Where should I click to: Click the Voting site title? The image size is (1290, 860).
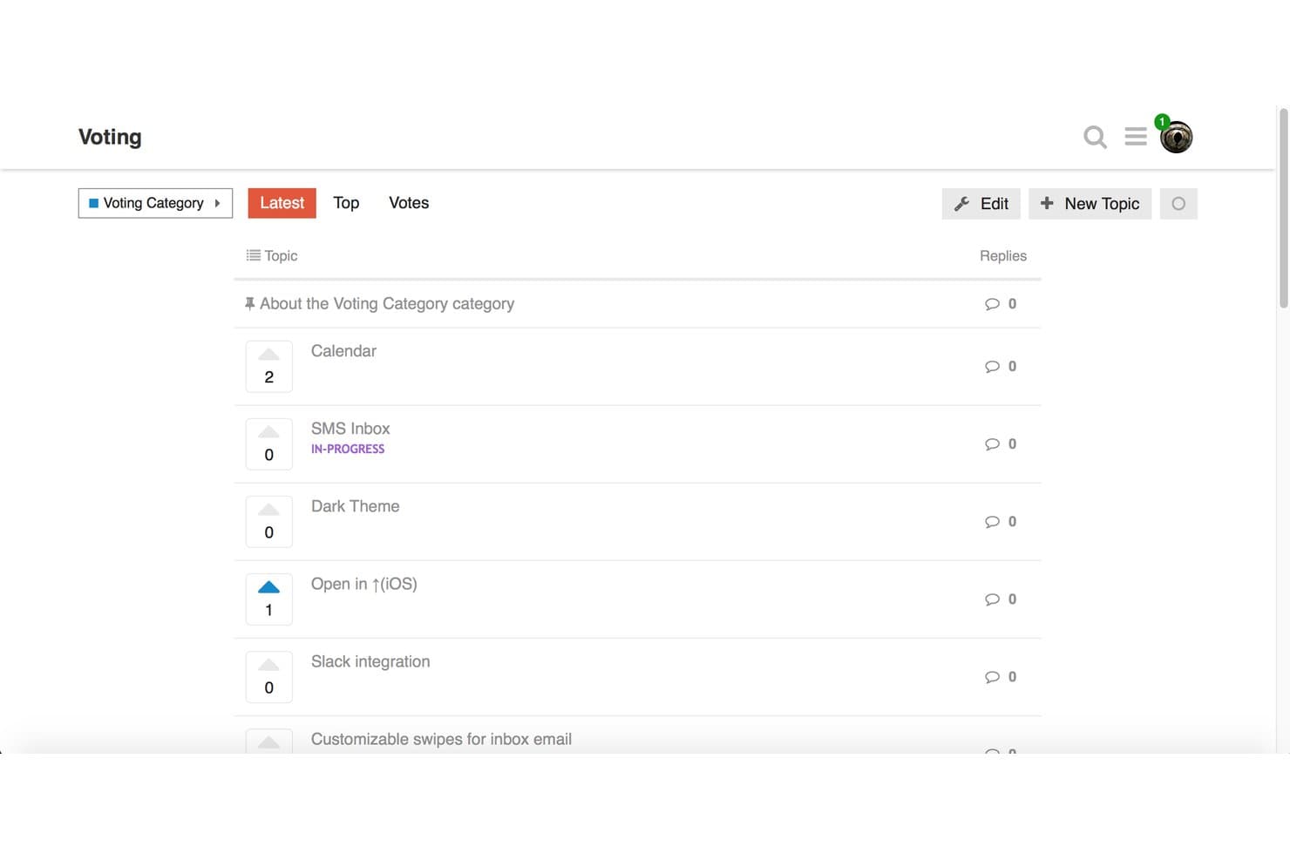(x=110, y=137)
